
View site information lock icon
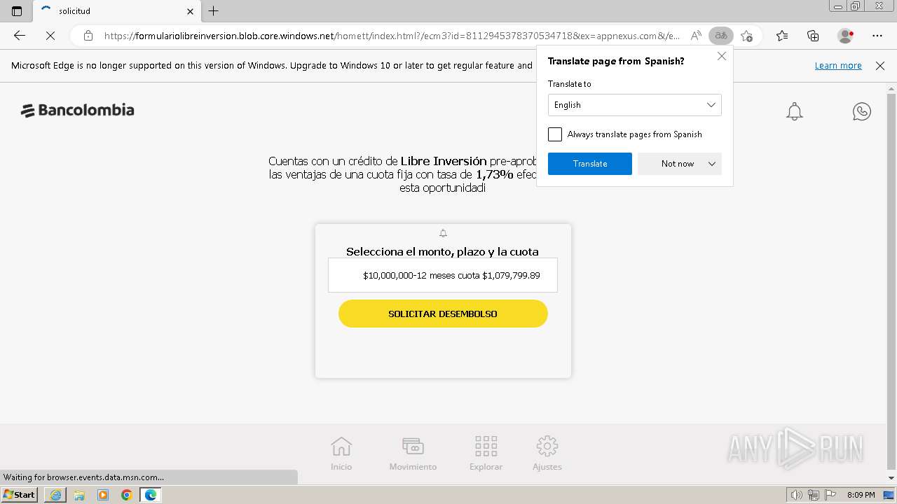[x=88, y=36]
